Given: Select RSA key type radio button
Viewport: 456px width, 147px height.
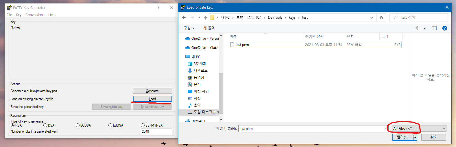Looking at the screenshot, I should tap(13, 125).
